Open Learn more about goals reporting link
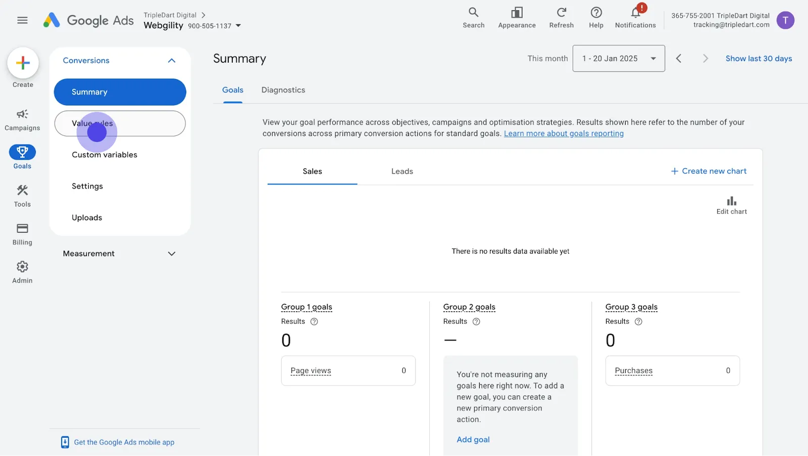This screenshot has width=808, height=456. (x=564, y=134)
